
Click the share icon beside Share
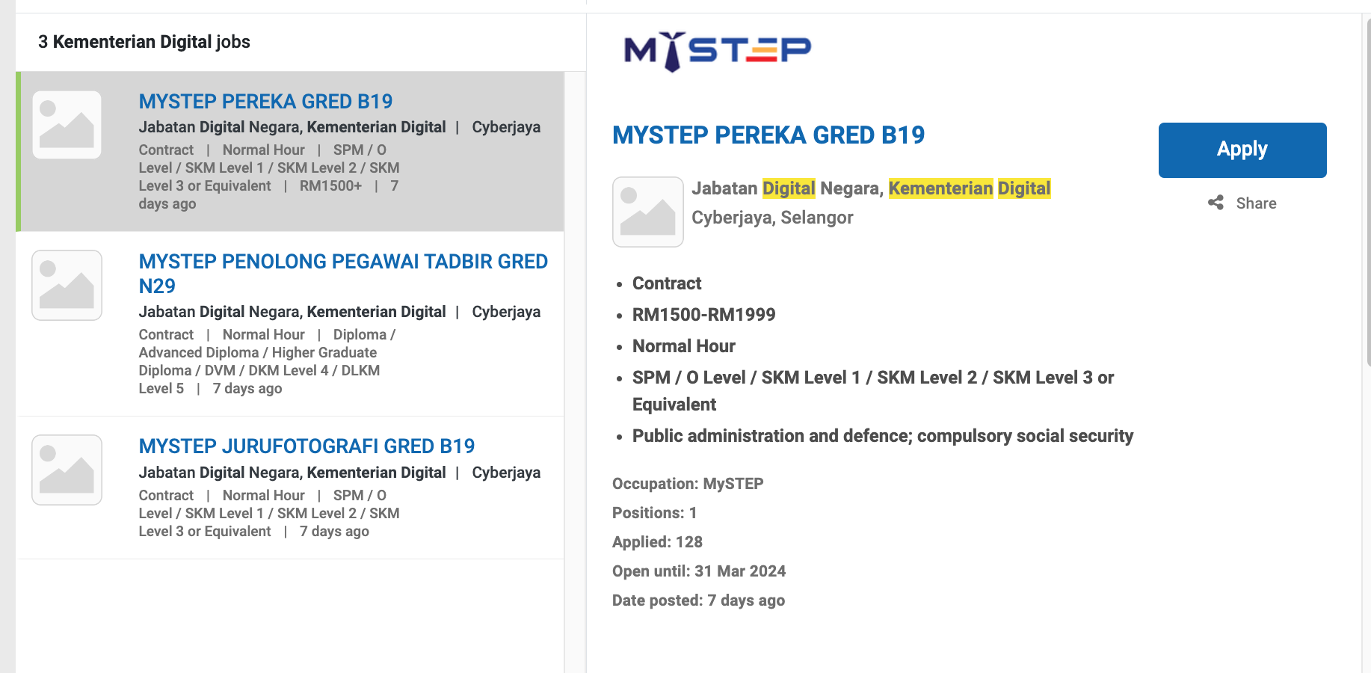(x=1216, y=203)
